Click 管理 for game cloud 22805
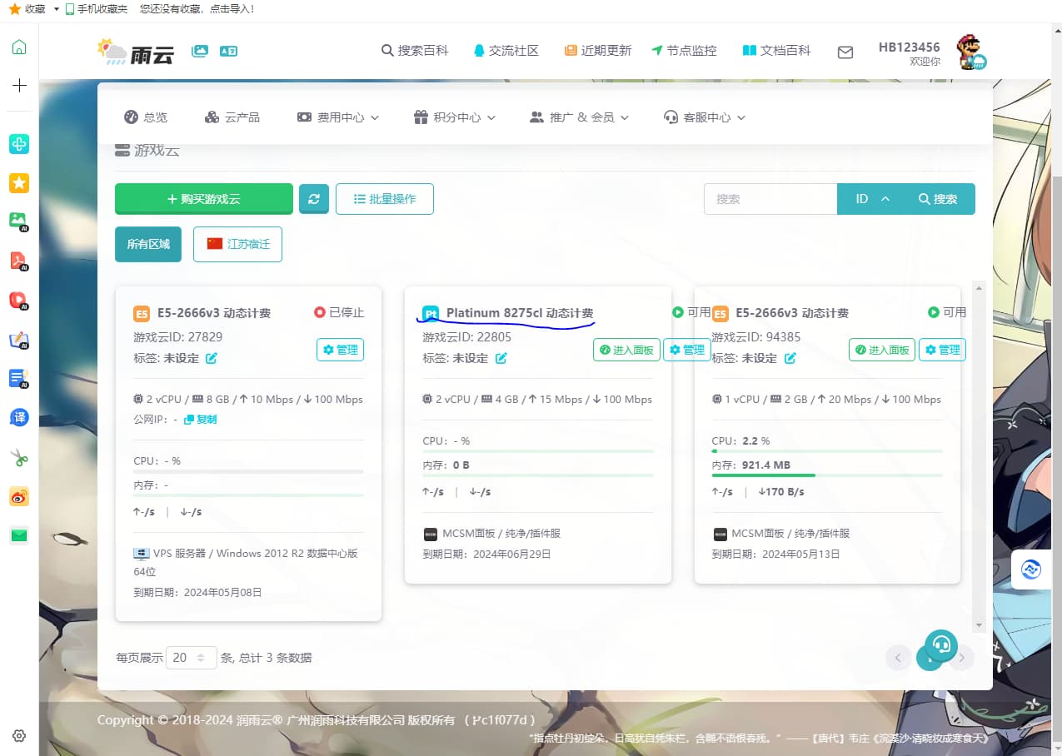 pyautogui.click(x=687, y=350)
